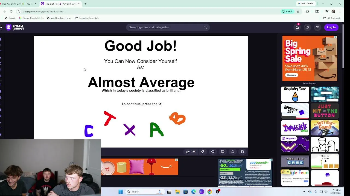
Task: Switch to The Idiot Test tab
Action: pos(60,4)
